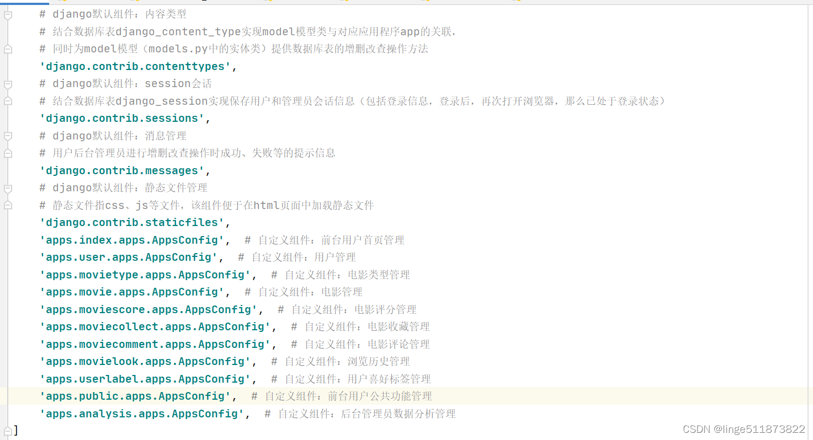Image resolution: width=813 pixels, height=440 pixels.
Task: Collapse the list at the closing bracket fold marker
Action: [x=8, y=430]
